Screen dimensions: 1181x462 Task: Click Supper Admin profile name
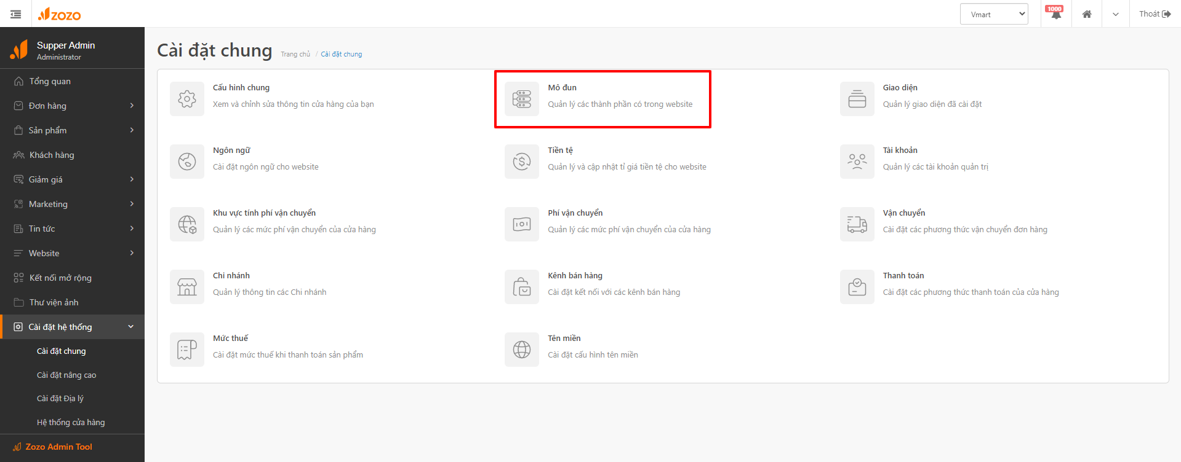coord(66,45)
